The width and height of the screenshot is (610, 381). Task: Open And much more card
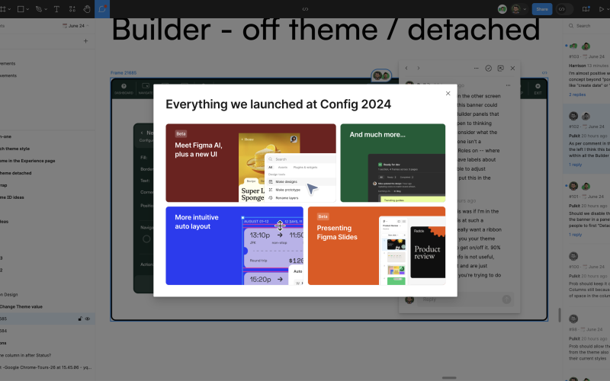393,163
